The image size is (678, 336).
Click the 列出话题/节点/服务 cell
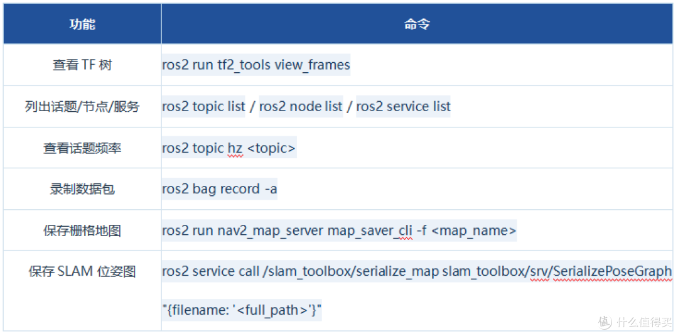point(82,106)
